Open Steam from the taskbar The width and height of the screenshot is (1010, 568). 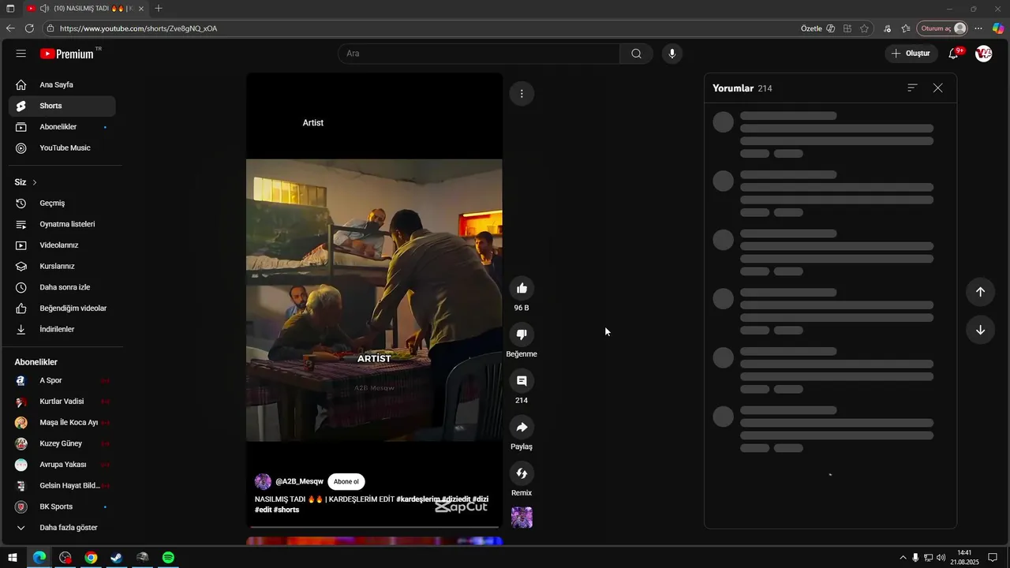point(116,558)
